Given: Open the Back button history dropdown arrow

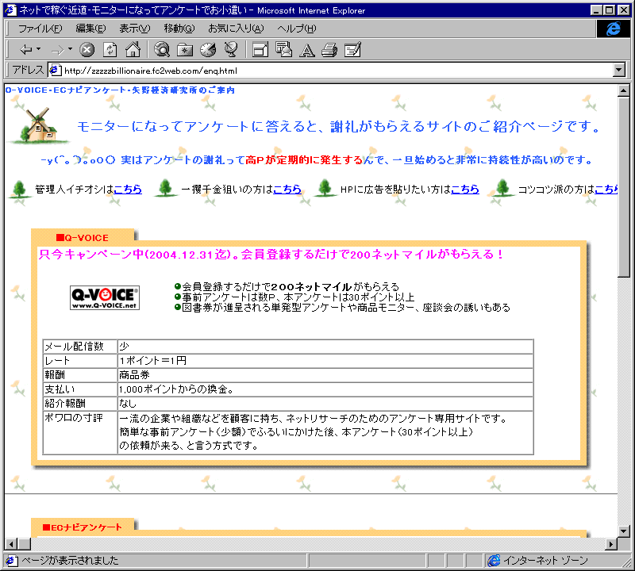Looking at the screenshot, I should click(39, 49).
